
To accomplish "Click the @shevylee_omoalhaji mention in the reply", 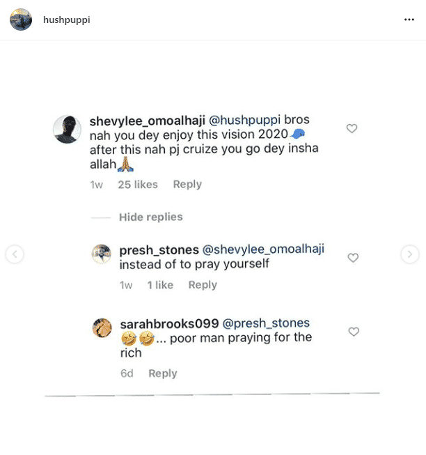I will point(263,249).
